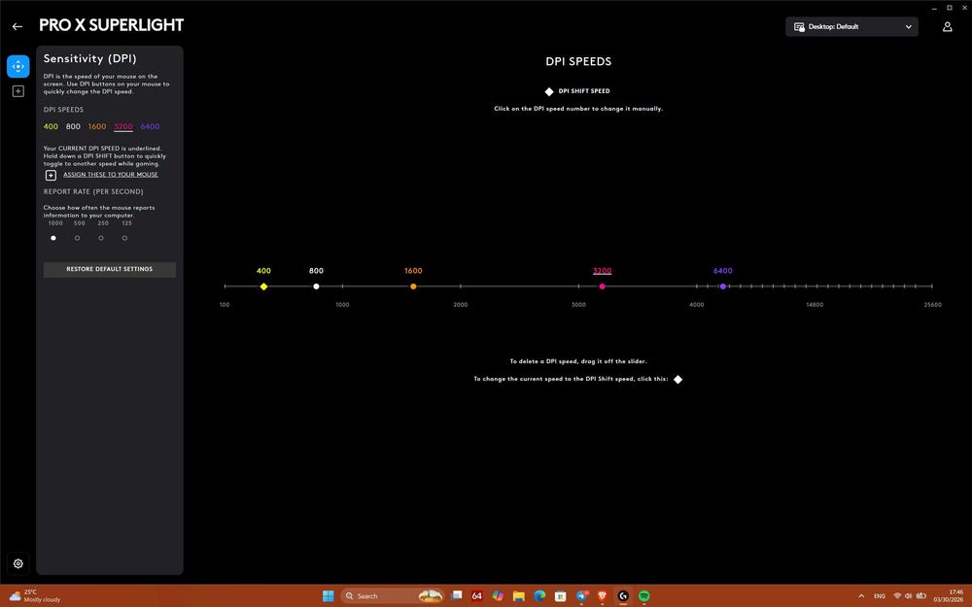Open Telegram from the taskbar
The image size is (972, 607).
[581, 596]
